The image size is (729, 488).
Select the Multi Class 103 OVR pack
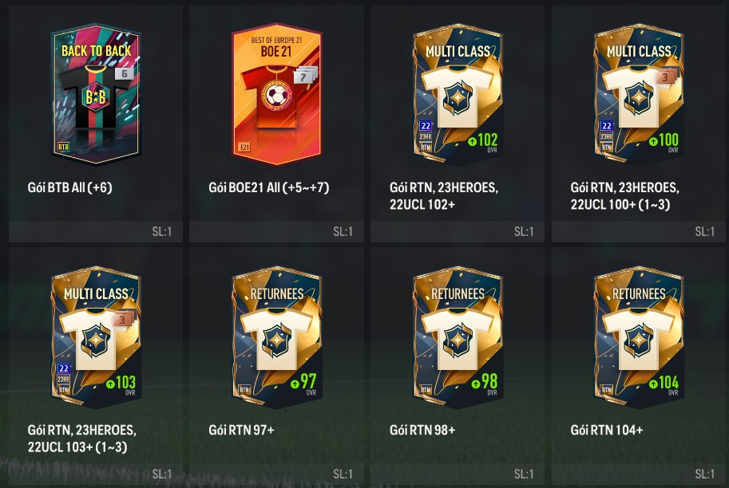96,337
